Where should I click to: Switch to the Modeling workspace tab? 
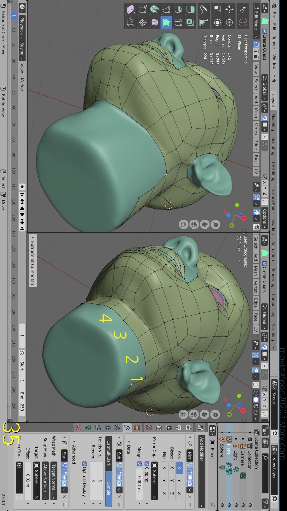[273, 122]
